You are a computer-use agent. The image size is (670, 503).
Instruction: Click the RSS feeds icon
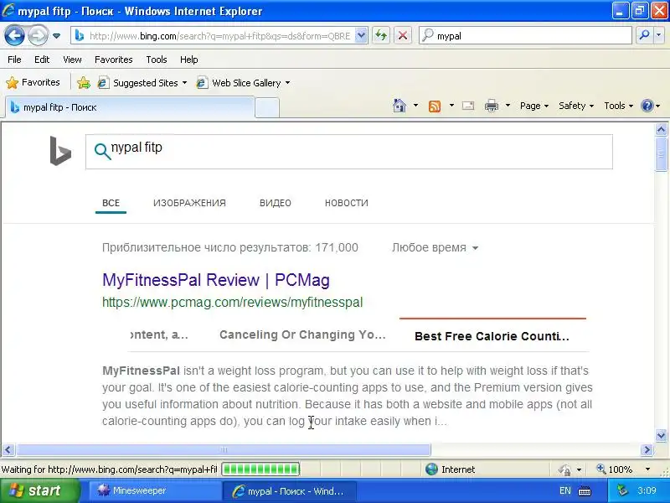pos(434,106)
